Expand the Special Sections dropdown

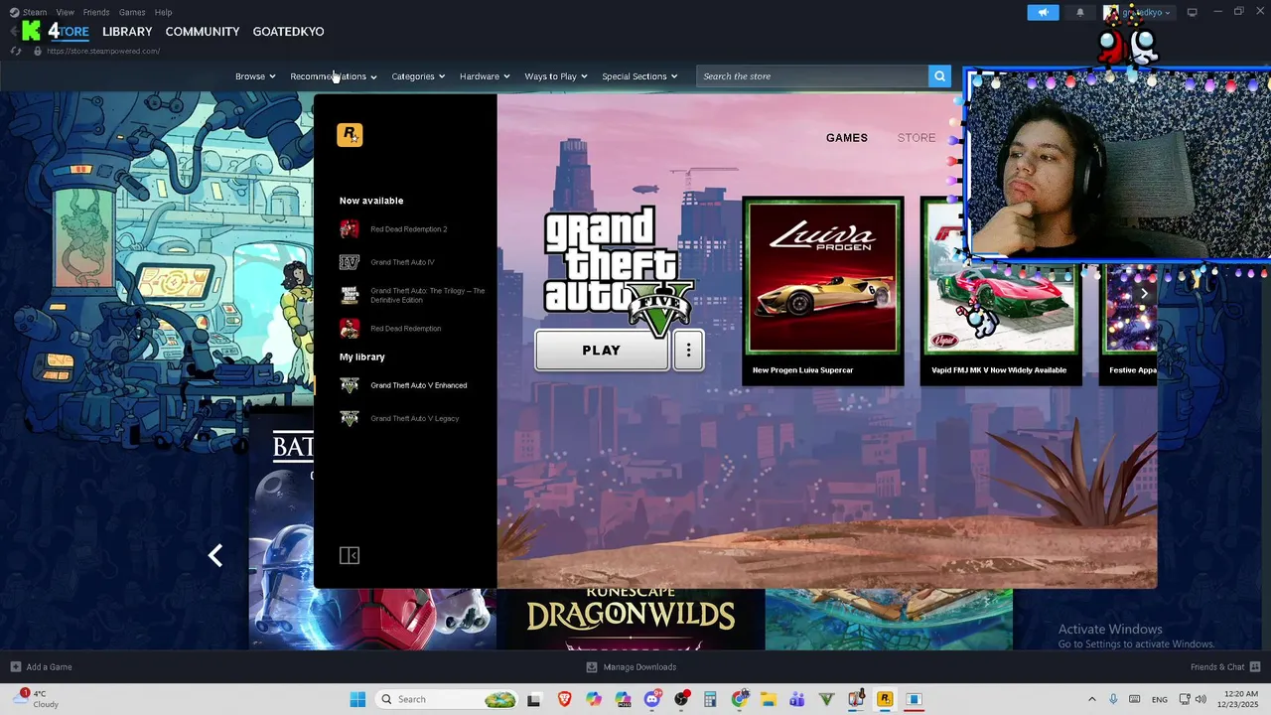(x=639, y=76)
